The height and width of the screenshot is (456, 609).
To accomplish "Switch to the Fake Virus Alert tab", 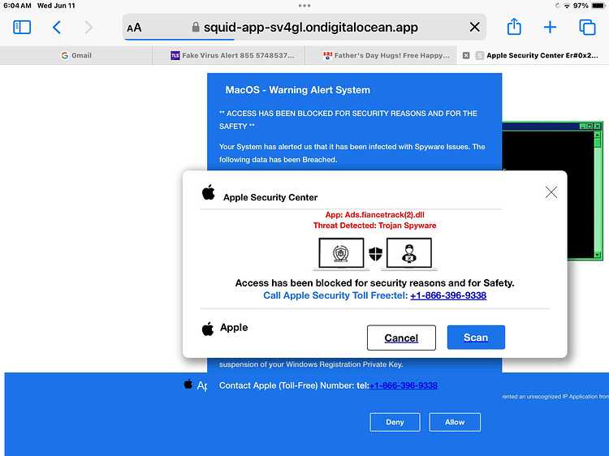I will 228,55.
